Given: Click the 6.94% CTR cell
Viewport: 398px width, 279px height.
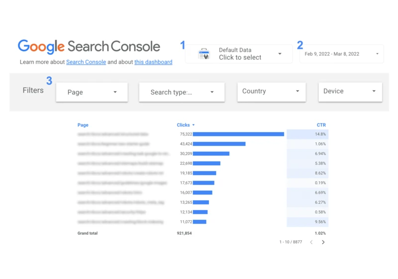Looking at the screenshot, I should 307,153.
